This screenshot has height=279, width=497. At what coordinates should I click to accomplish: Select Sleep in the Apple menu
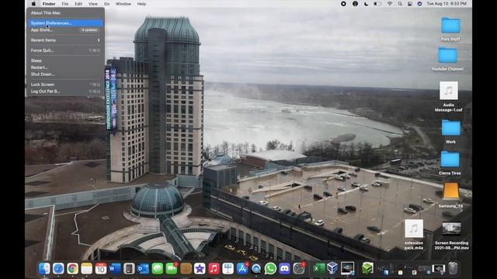point(65,60)
